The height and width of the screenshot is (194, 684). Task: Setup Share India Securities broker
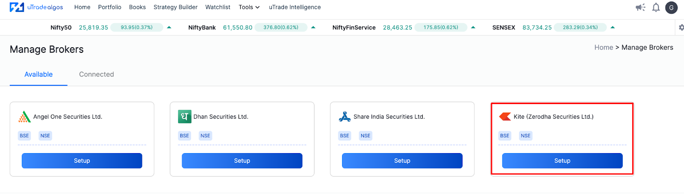(x=402, y=161)
